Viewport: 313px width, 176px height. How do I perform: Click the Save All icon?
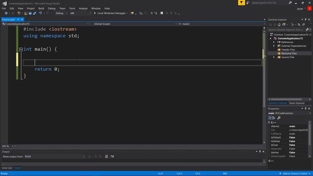tap(35, 13)
